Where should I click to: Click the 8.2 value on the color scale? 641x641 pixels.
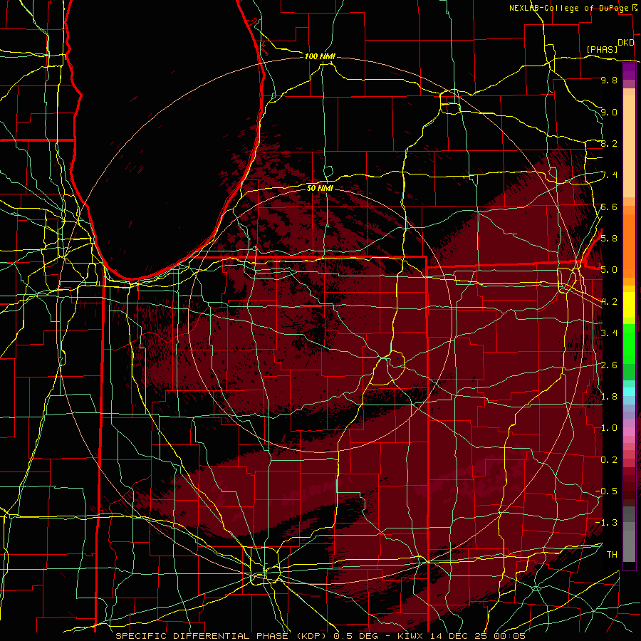[609, 144]
